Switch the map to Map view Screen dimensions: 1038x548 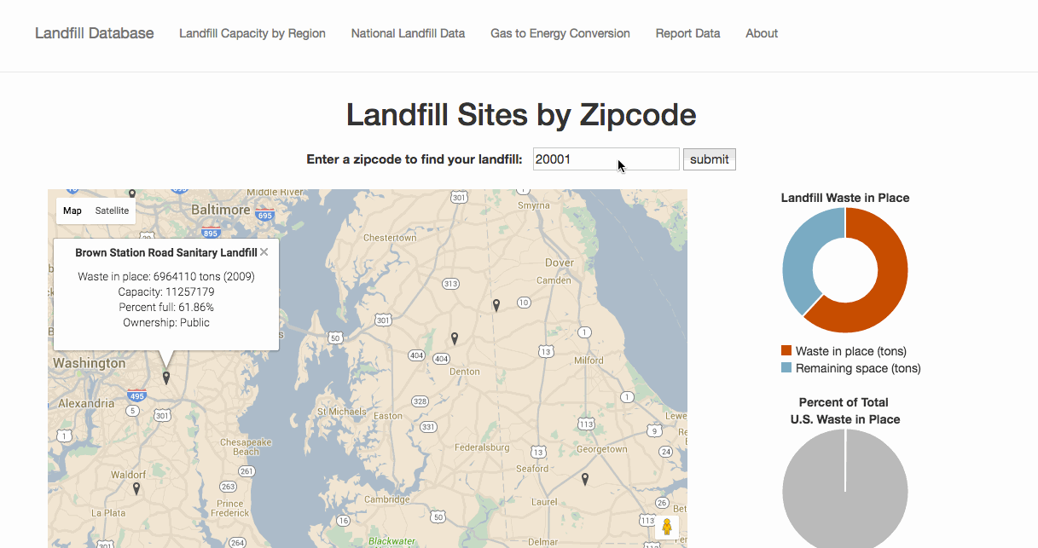[x=72, y=211]
